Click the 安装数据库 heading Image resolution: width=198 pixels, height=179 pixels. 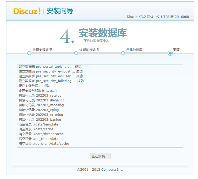103,33
